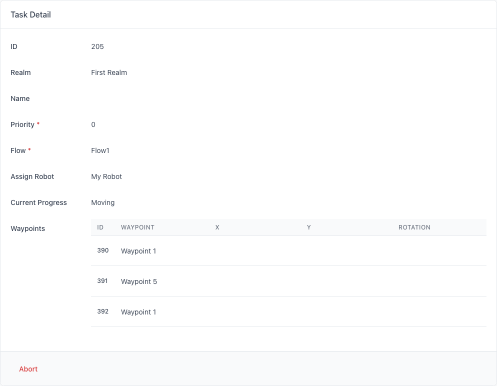Click the Current Progress label
The height and width of the screenshot is (386, 497).
pos(38,202)
